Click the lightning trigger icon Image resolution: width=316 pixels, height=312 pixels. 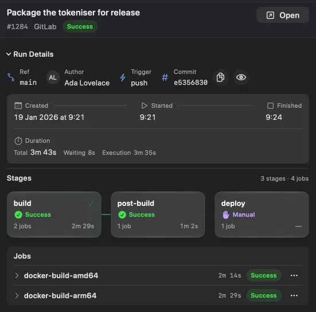[123, 77]
